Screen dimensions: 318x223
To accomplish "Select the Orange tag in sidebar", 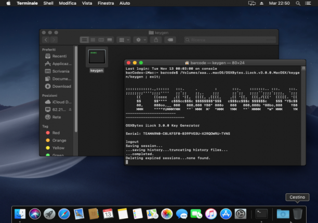I will [57, 140].
